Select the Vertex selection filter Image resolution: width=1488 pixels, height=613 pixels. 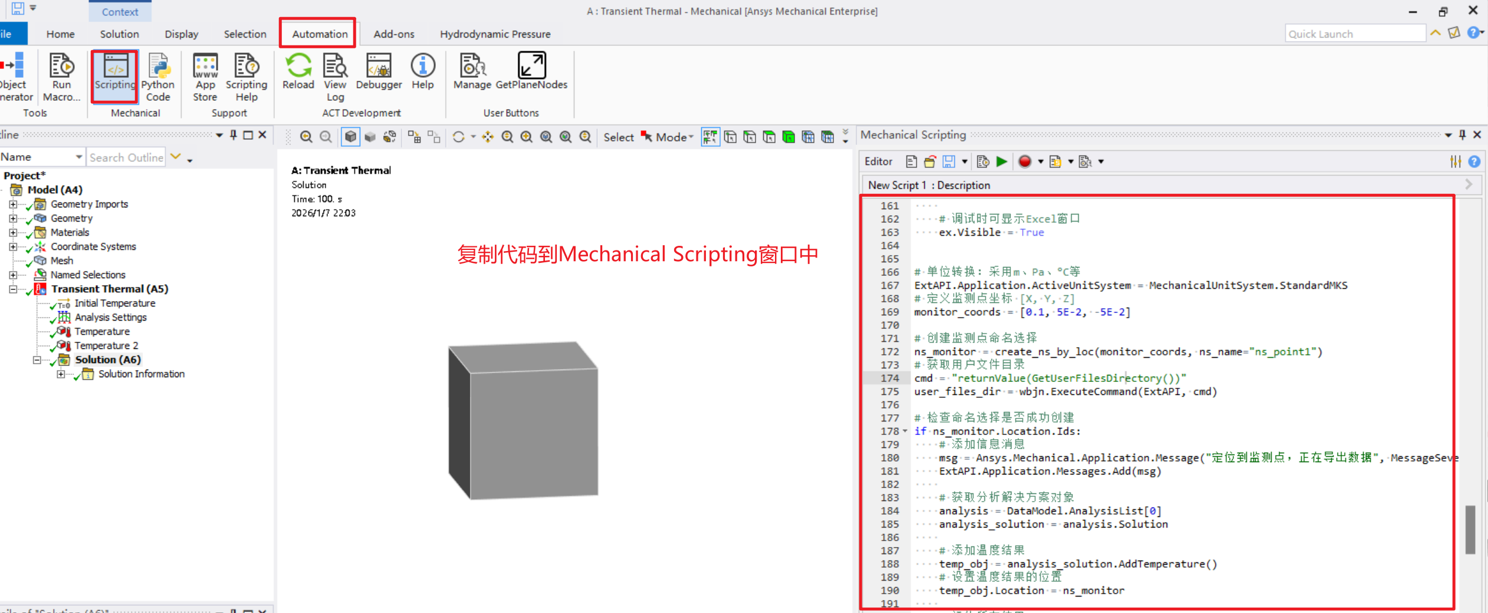(730, 137)
